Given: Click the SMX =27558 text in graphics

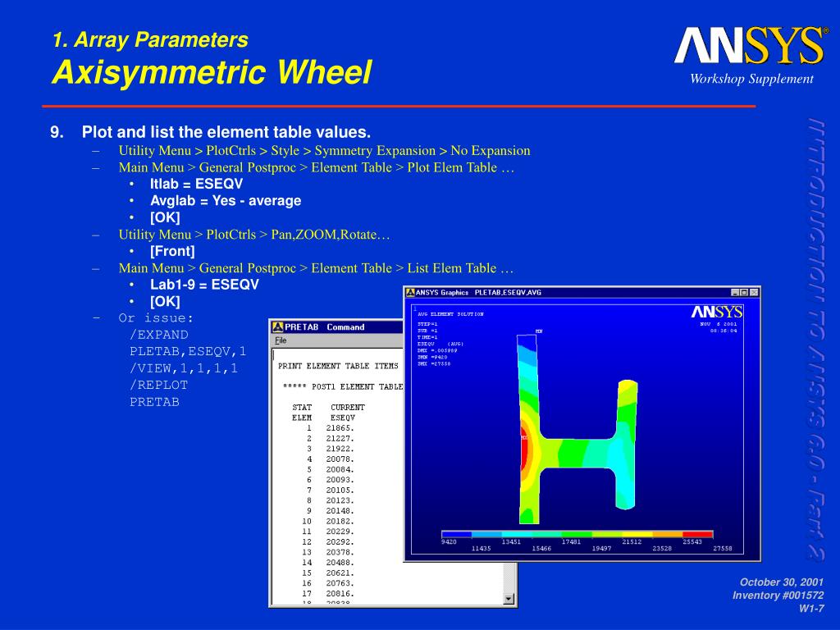Looking at the screenshot, I should 434,363.
